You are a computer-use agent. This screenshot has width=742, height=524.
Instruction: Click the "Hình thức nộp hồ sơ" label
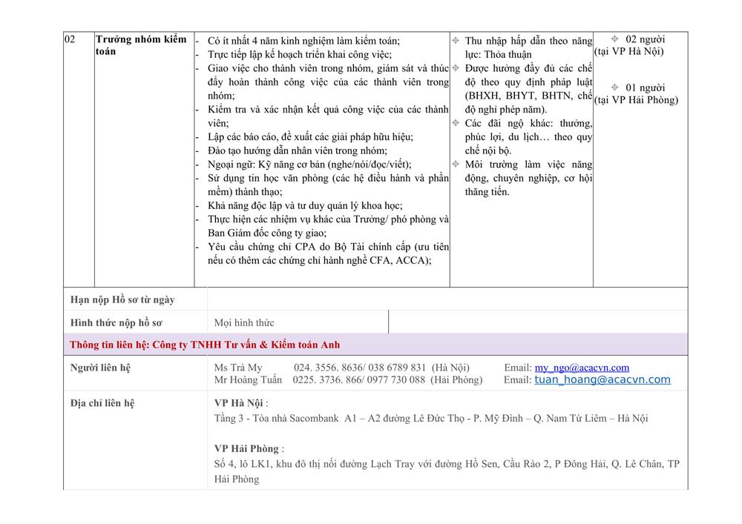click(x=116, y=322)
